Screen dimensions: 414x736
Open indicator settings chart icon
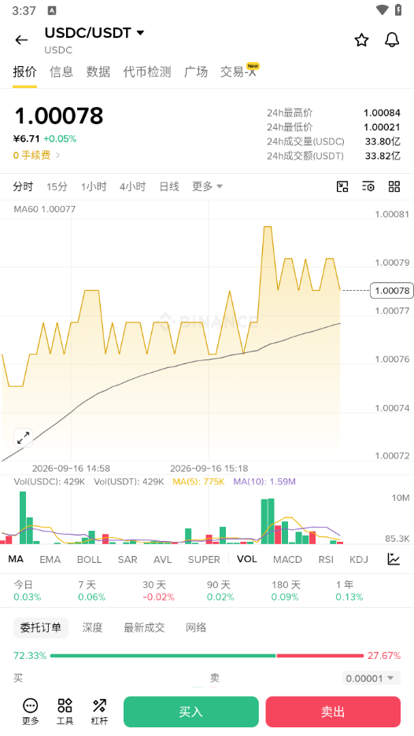394,559
